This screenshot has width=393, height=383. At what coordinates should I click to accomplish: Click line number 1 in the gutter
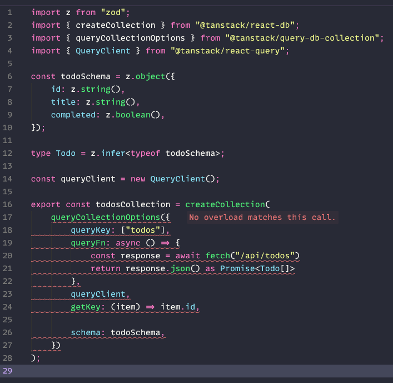[9, 13]
